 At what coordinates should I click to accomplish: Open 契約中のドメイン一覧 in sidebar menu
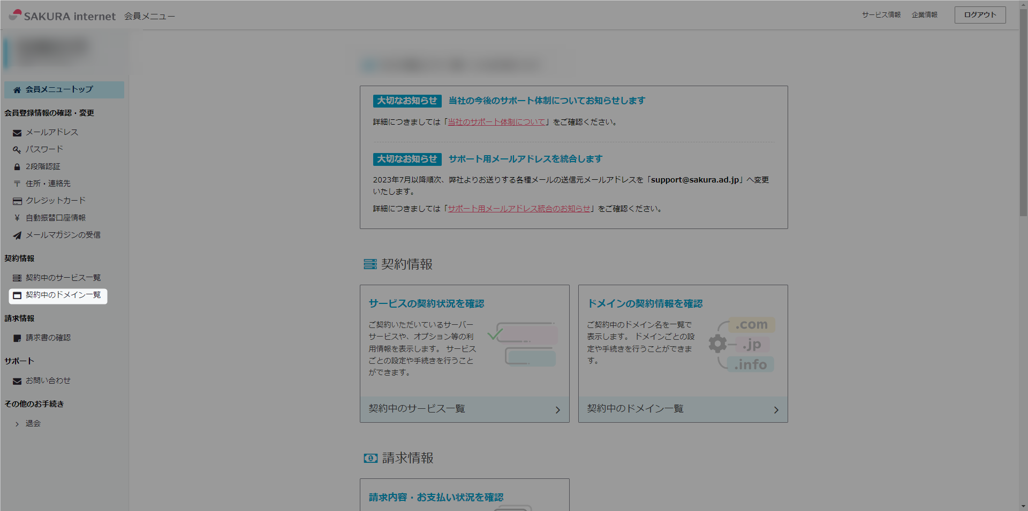tap(63, 295)
